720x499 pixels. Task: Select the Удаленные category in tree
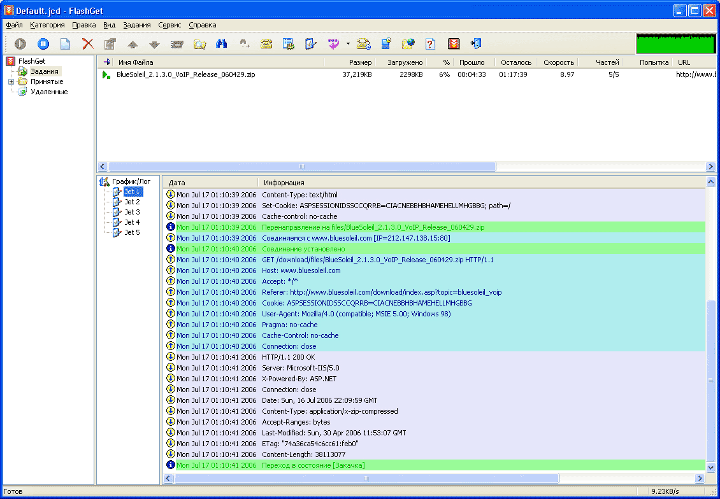48,92
